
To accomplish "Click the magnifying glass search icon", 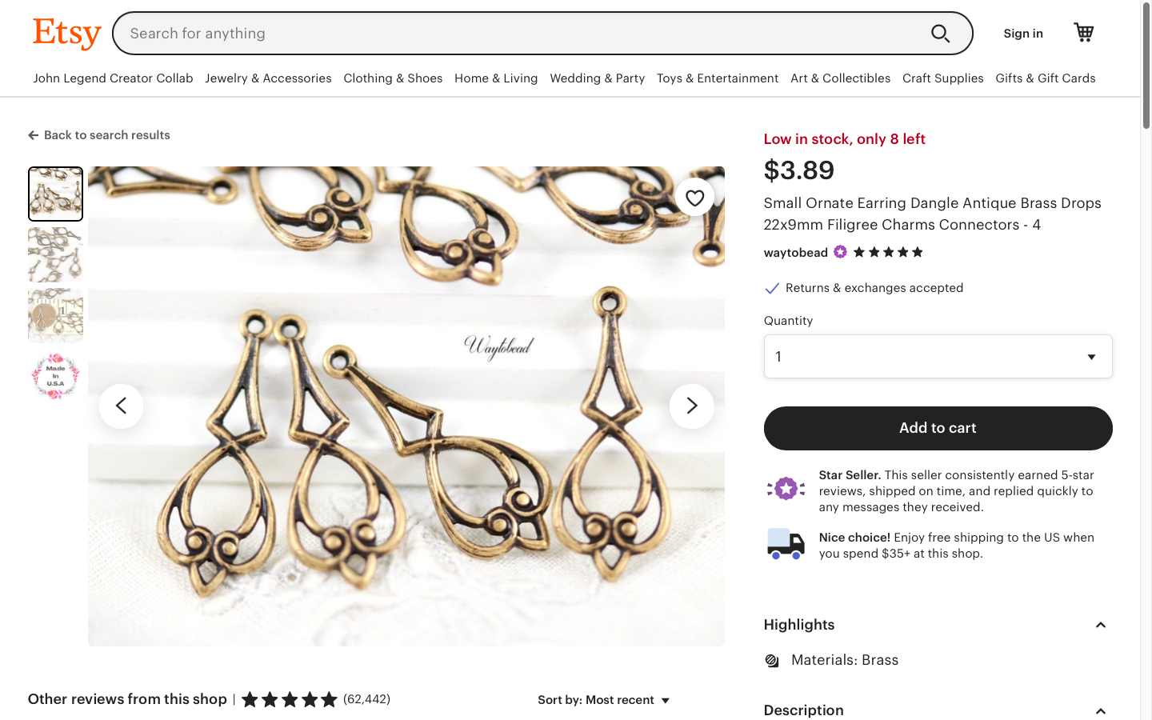I will (x=940, y=34).
